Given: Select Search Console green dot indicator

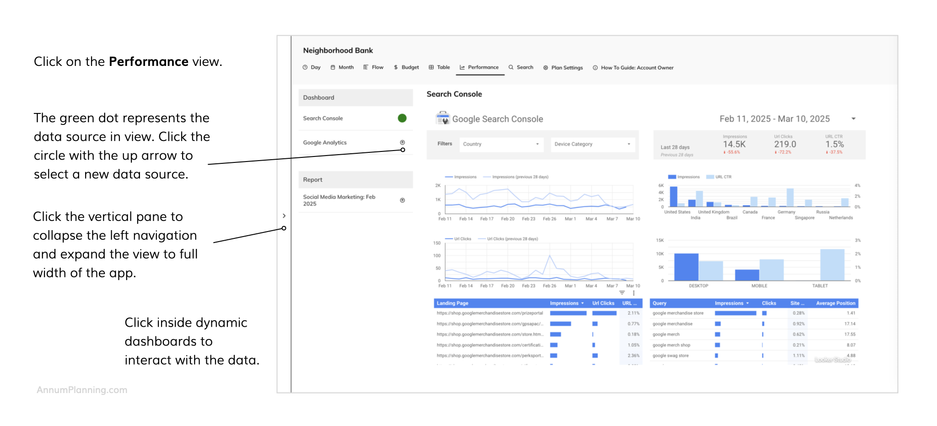Looking at the screenshot, I should (x=402, y=118).
